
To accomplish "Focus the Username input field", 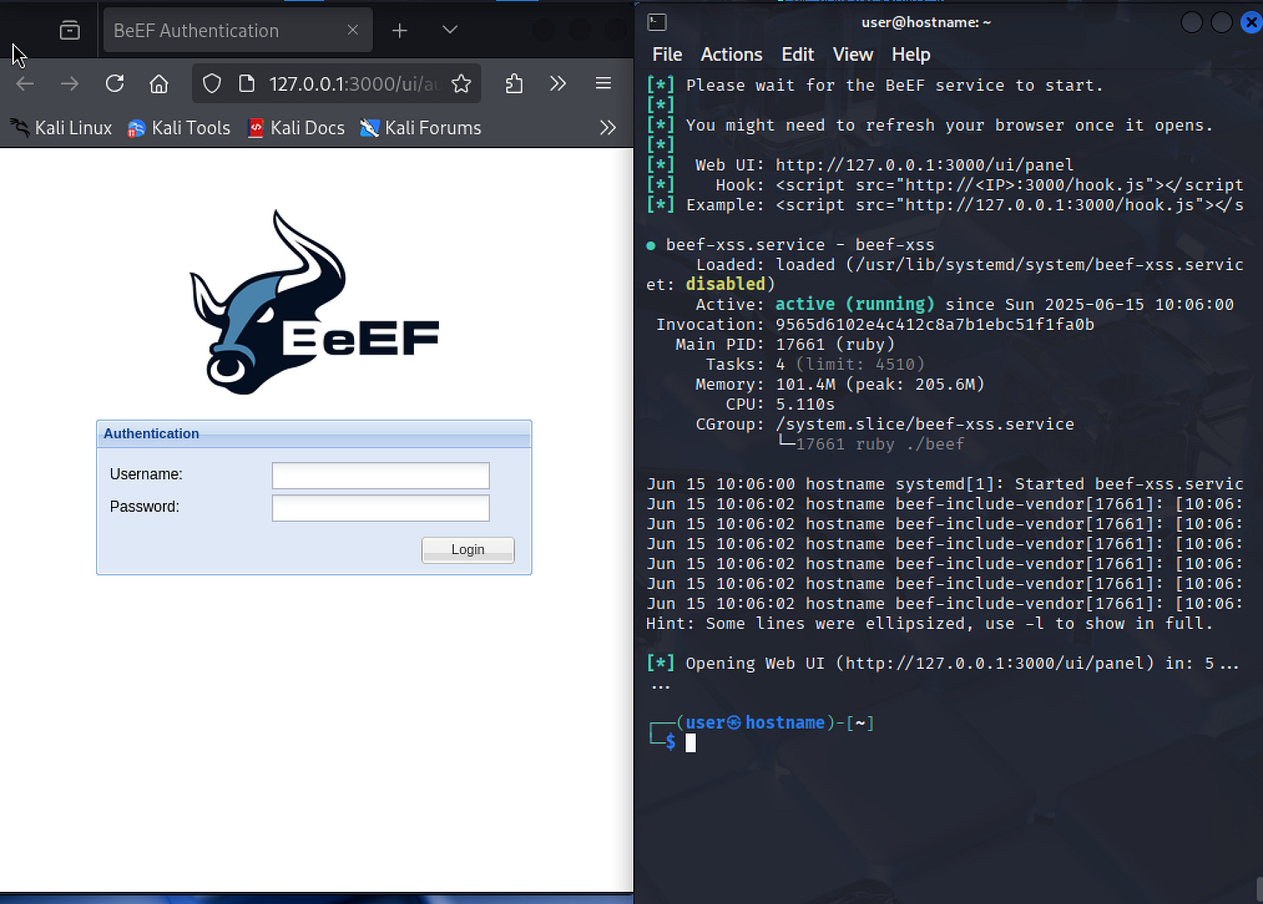I will (381, 476).
